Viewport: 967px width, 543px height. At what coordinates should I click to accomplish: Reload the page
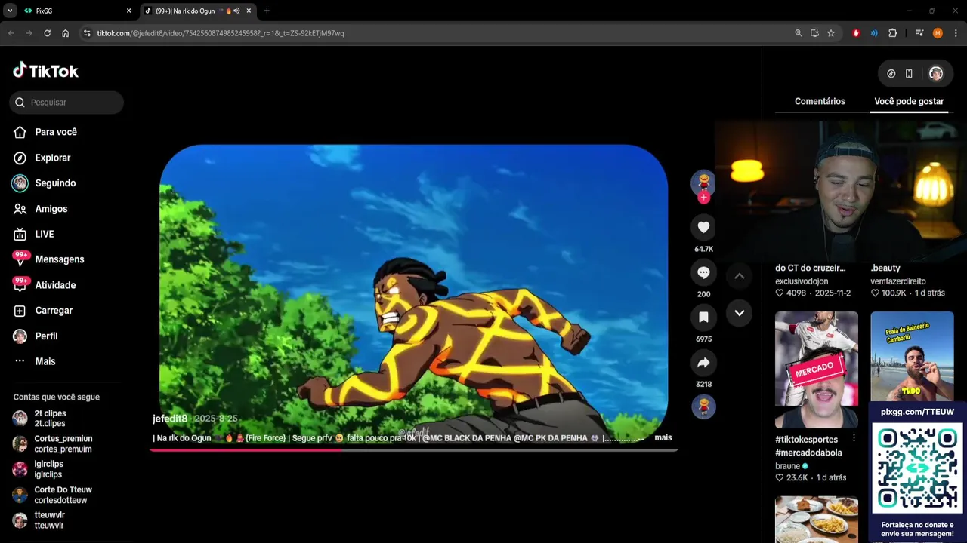click(47, 33)
